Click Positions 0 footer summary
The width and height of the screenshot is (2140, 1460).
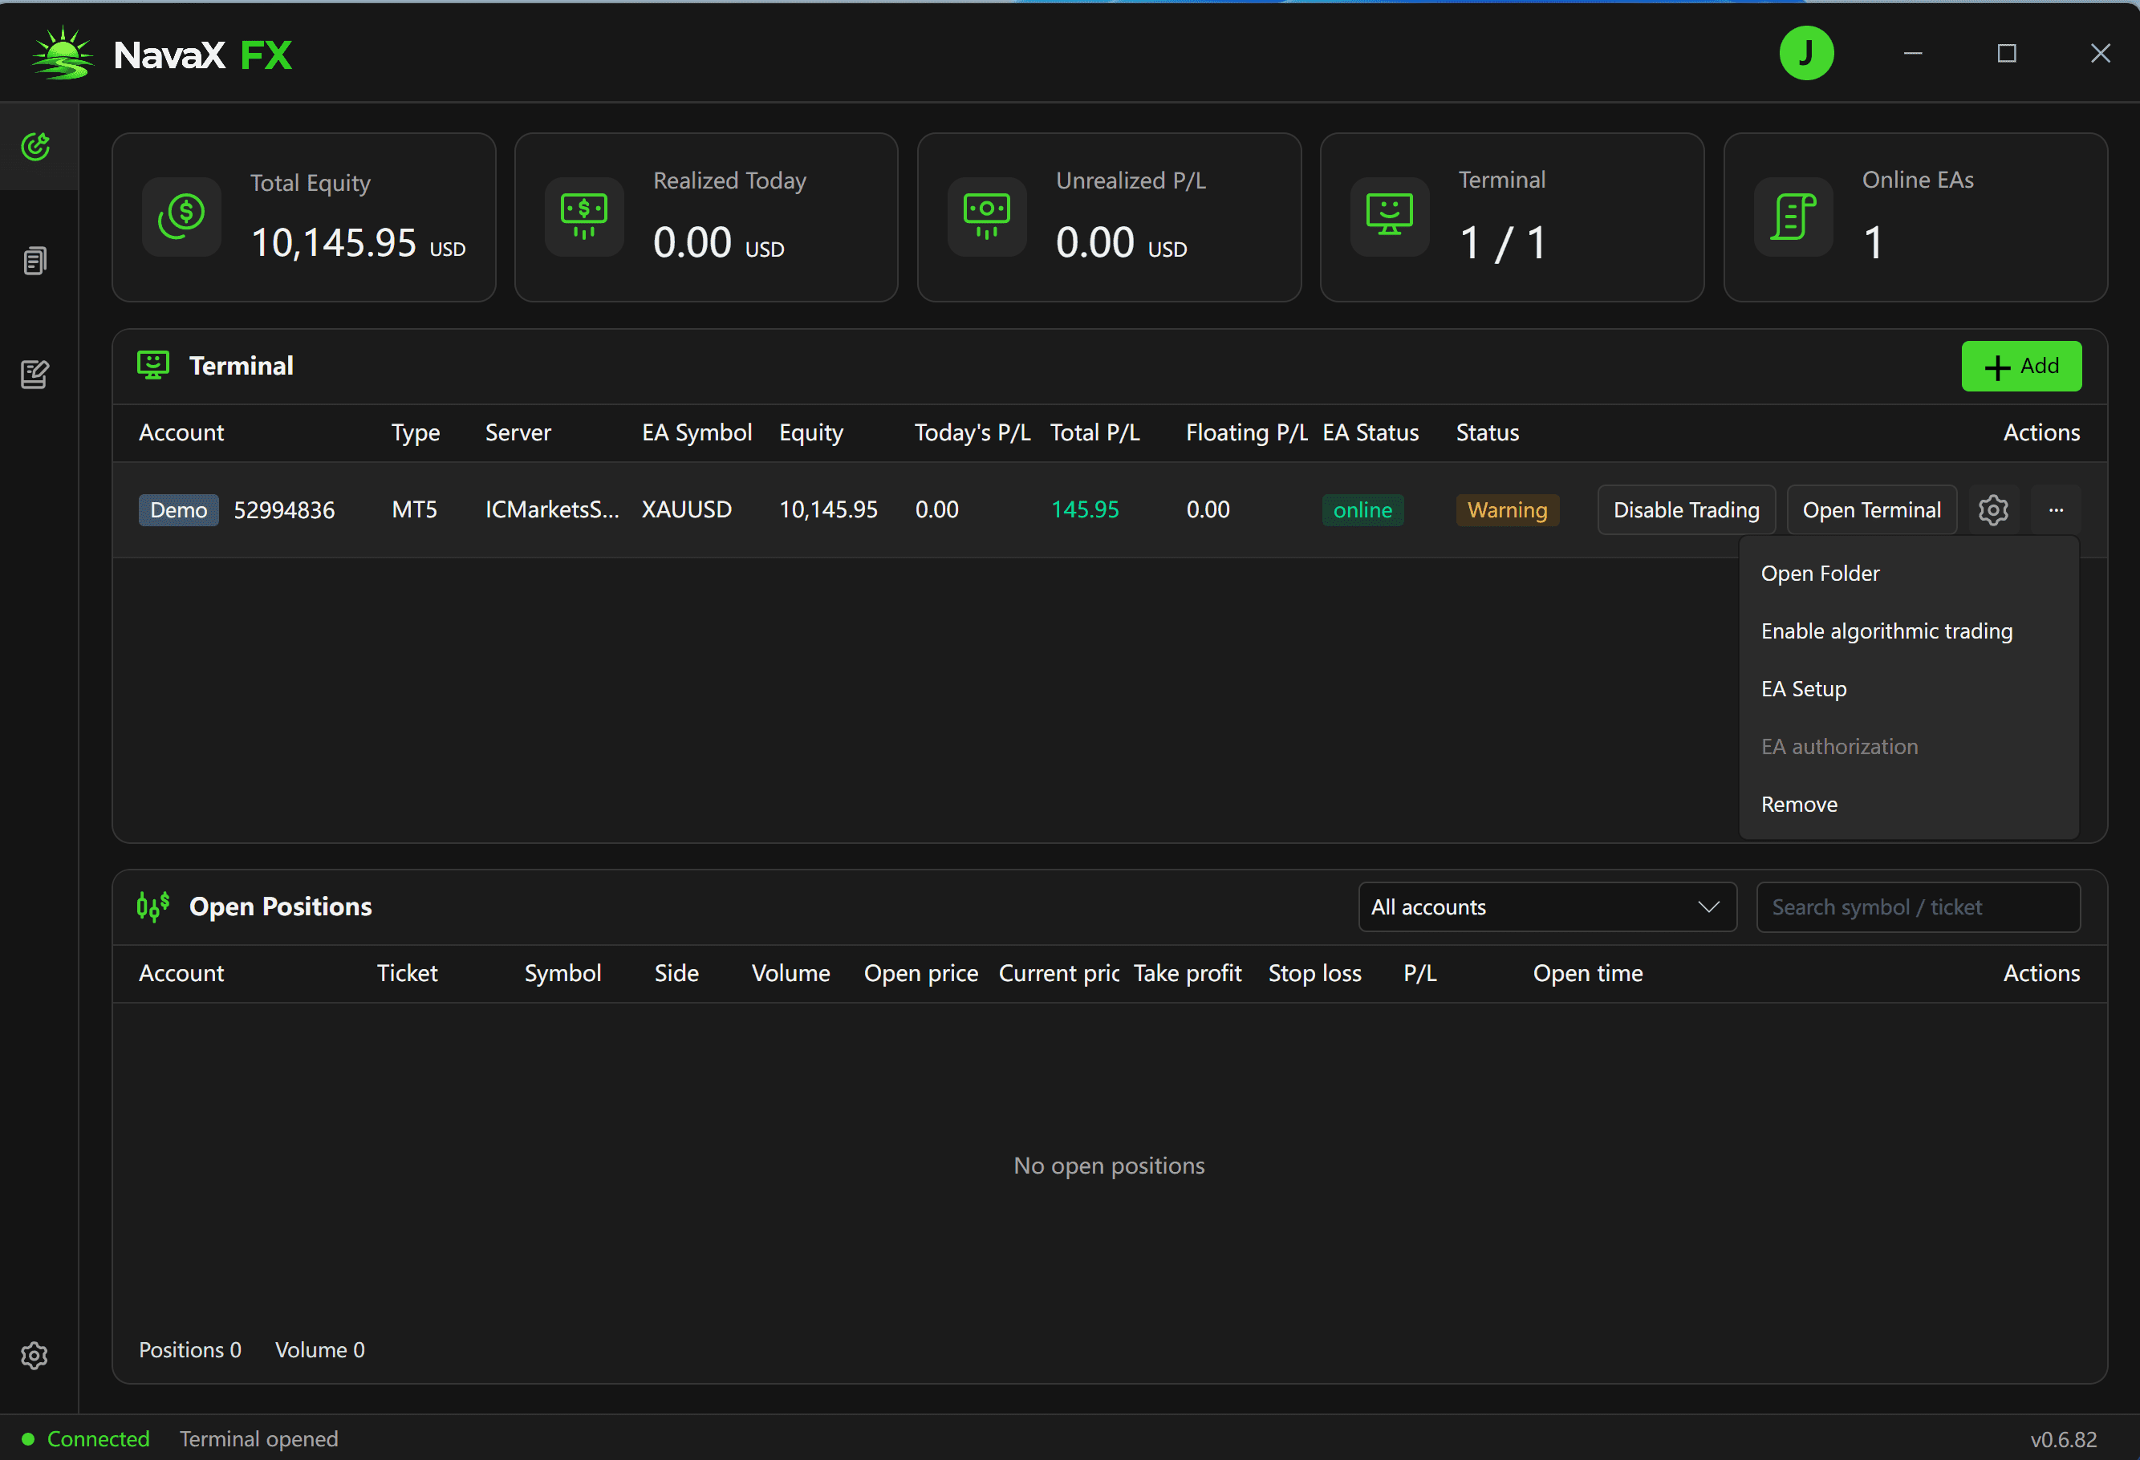(x=189, y=1350)
